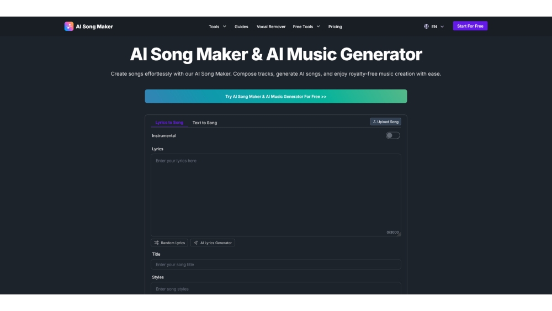Click the globe language icon
Image resolution: width=552 pixels, height=311 pixels.
(x=426, y=27)
